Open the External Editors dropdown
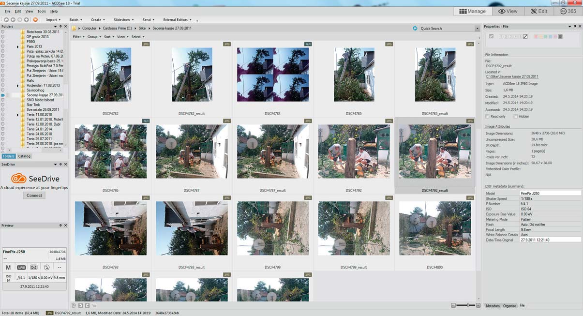This screenshot has height=316, width=583. [177, 20]
